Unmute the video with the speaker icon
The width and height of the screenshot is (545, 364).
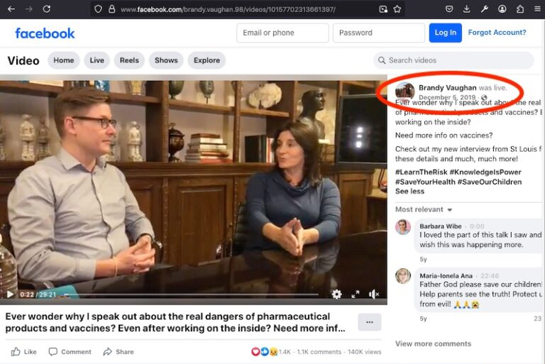pyautogui.click(x=374, y=294)
